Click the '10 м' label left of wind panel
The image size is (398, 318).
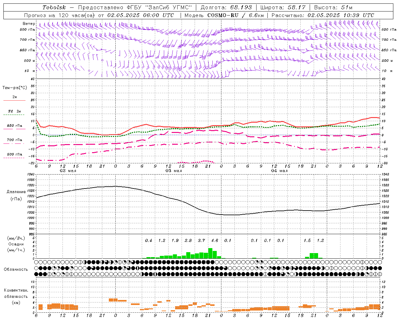tap(30, 71)
